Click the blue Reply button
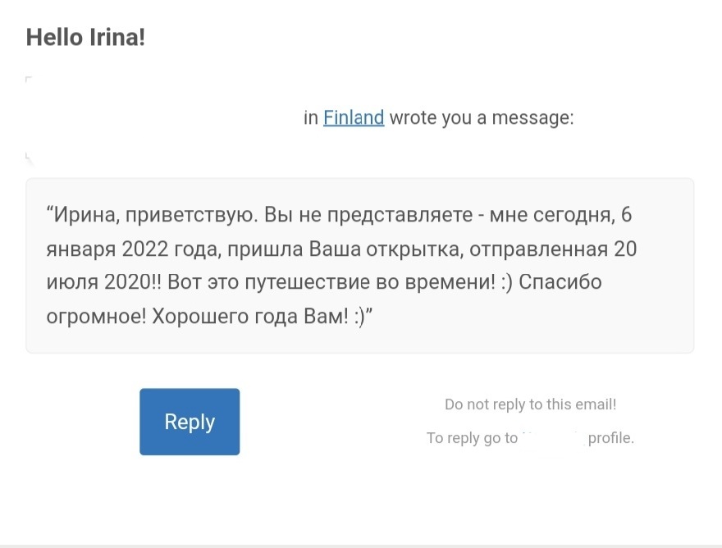Viewport: 722px width, 548px height. tap(190, 422)
